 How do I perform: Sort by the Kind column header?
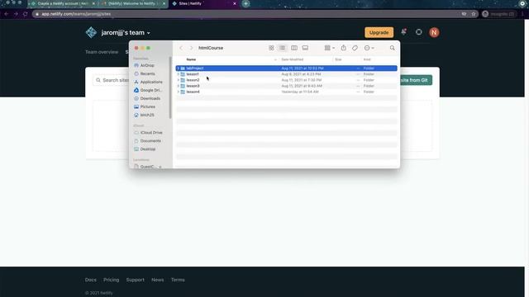tap(367, 59)
